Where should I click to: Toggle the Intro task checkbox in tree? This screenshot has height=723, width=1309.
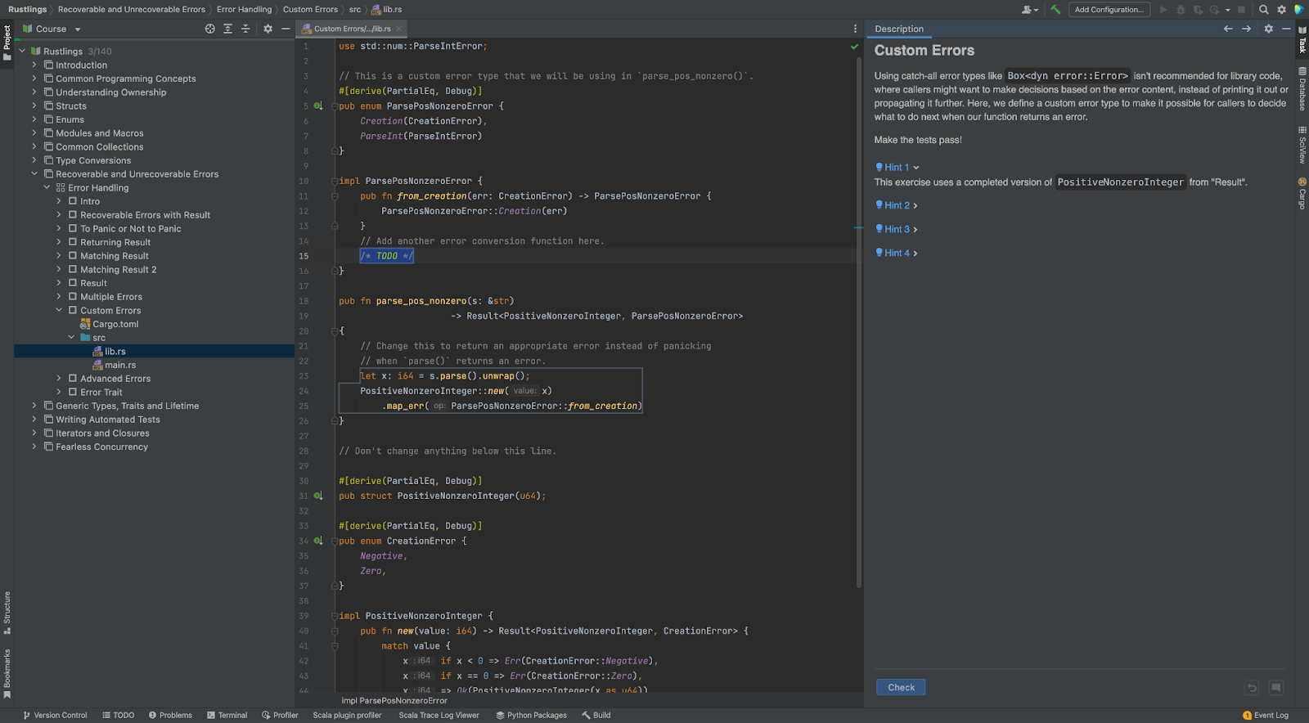(73, 201)
